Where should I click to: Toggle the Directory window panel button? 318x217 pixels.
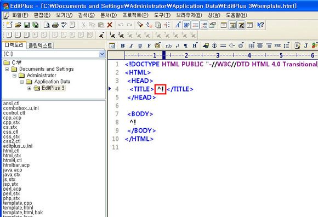point(232,25)
